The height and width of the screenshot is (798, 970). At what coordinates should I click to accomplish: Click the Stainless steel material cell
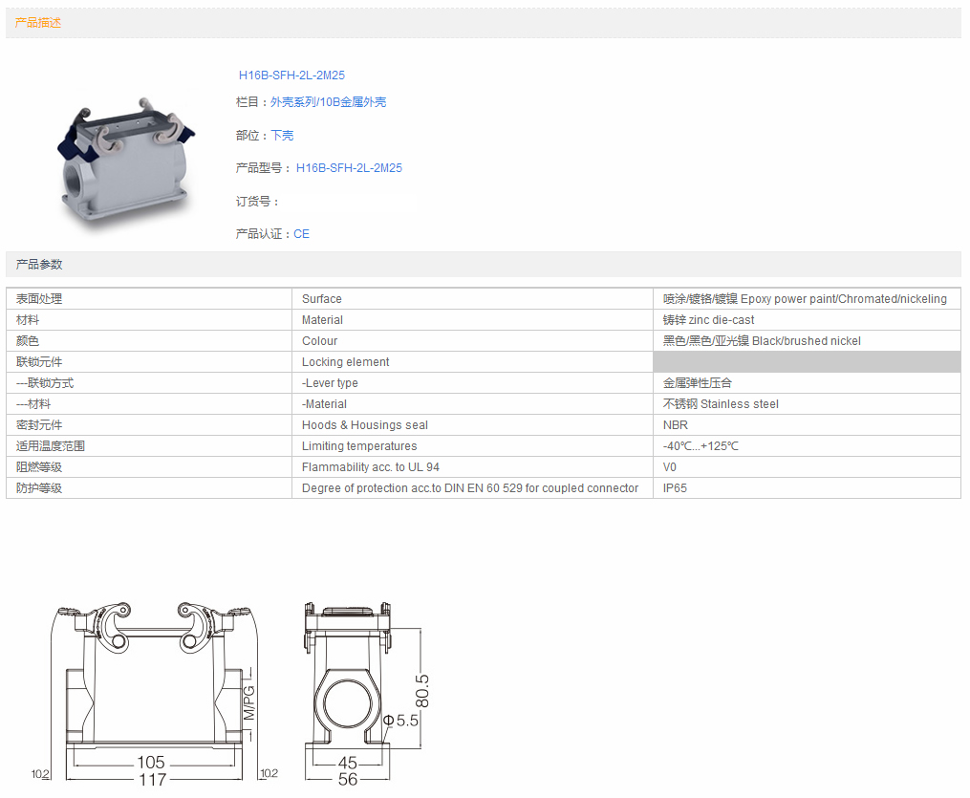click(x=721, y=404)
